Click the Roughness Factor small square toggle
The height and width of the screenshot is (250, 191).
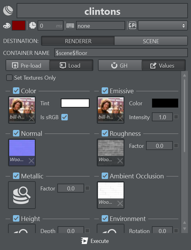(x=176, y=146)
